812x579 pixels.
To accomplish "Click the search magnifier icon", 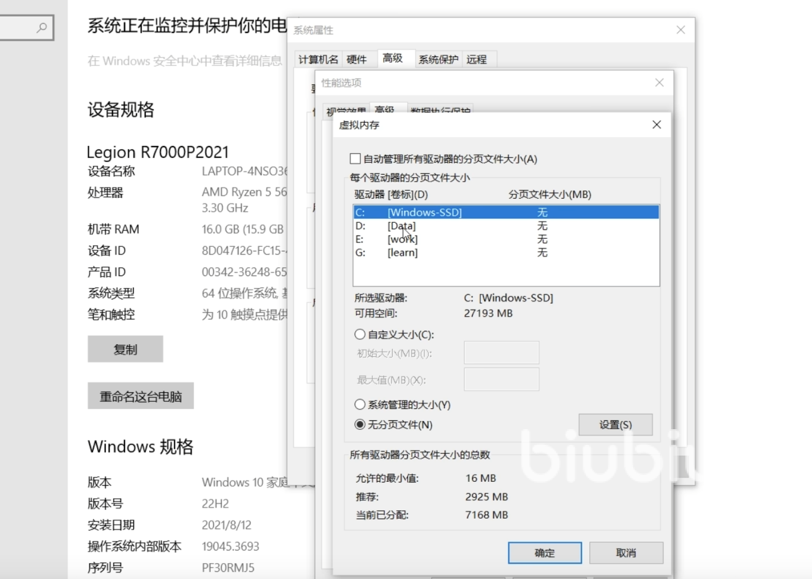I will (42, 27).
